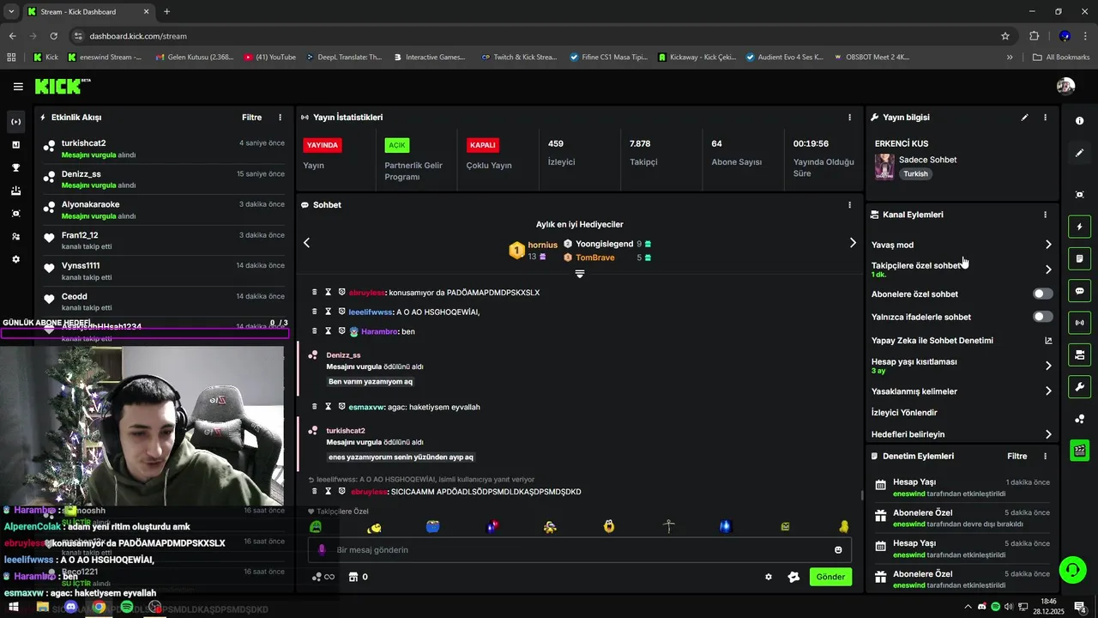Viewport: 1098px width, 618px height.
Task: Select the Stream icon in the left sidebar
Action: point(15,122)
